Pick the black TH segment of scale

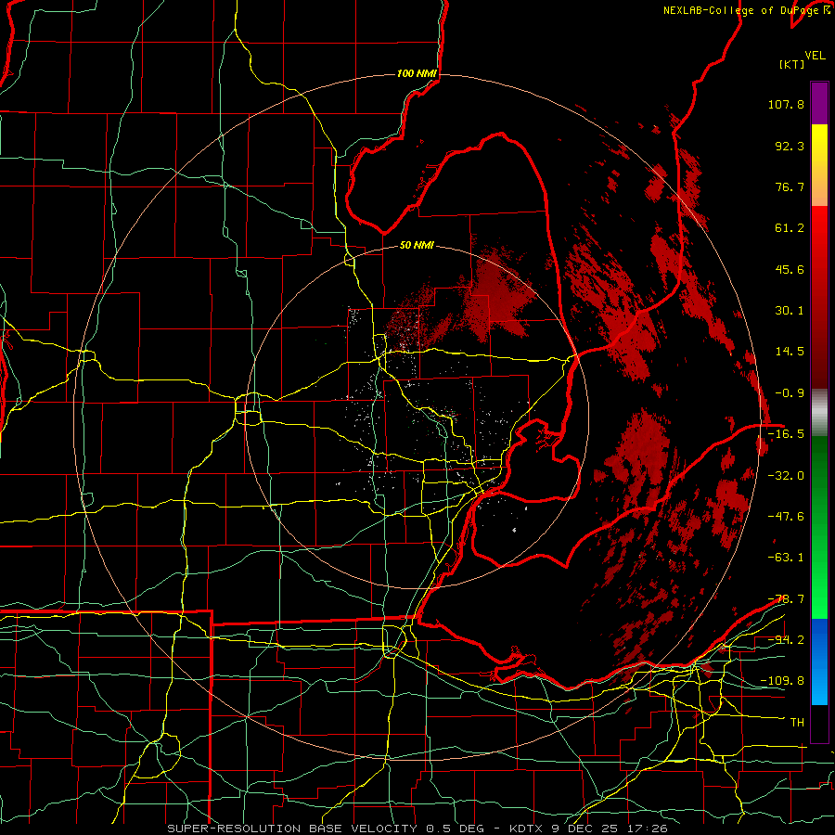819,723
